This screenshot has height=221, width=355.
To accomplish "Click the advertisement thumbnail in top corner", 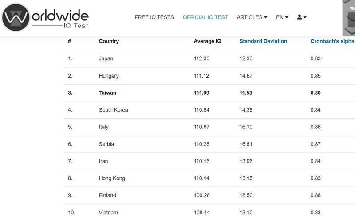I will [348, 18].
